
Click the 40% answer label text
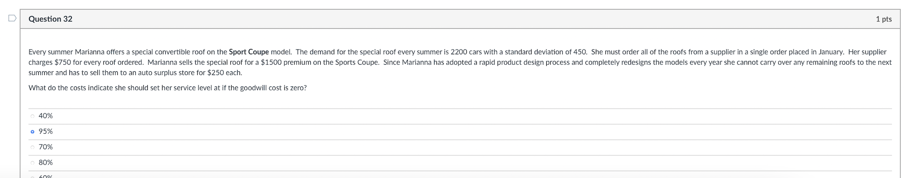click(46, 116)
